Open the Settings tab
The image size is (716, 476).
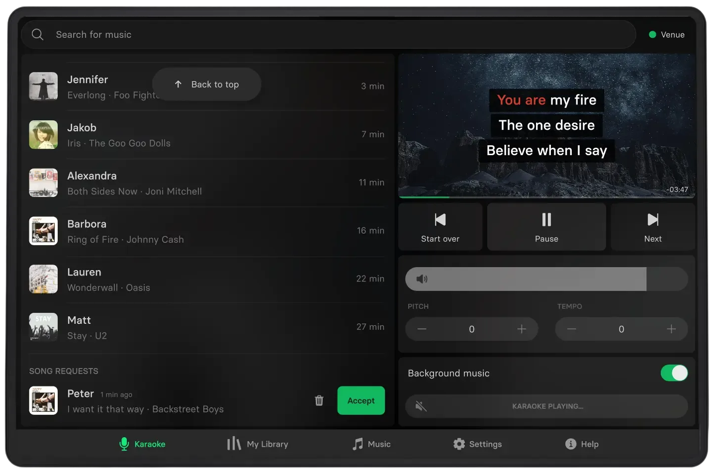(477, 444)
